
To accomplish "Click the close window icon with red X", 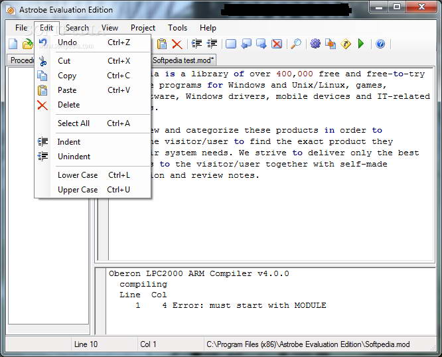I will pos(277,44).
